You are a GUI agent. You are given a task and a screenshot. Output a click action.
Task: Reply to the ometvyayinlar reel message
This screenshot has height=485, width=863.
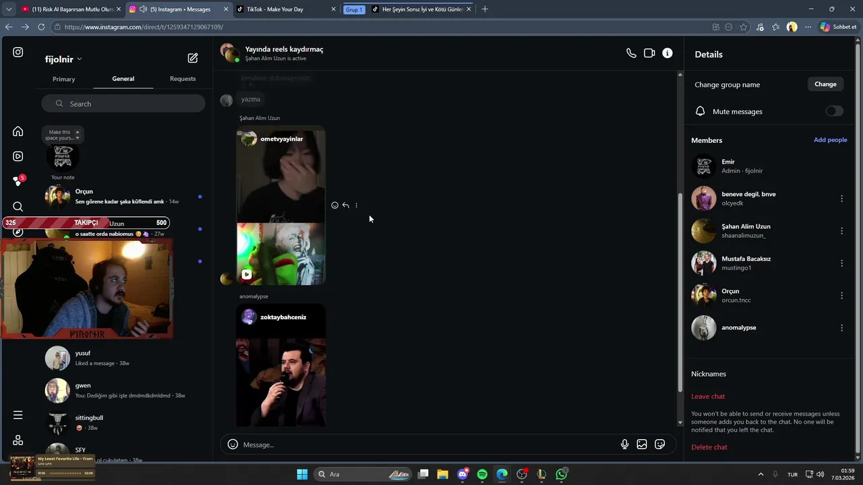(x=345, y=205)
